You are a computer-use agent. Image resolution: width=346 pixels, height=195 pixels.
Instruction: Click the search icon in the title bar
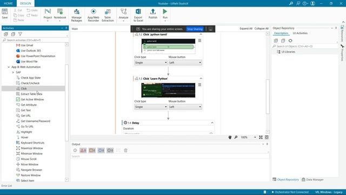(x=291, y=3)
